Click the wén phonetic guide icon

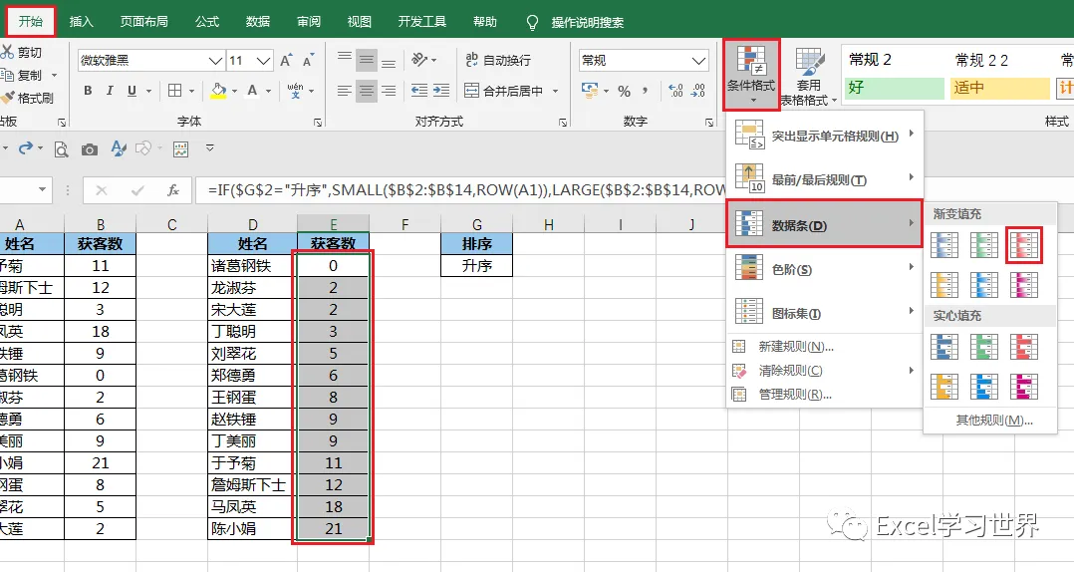pos(295,91)
